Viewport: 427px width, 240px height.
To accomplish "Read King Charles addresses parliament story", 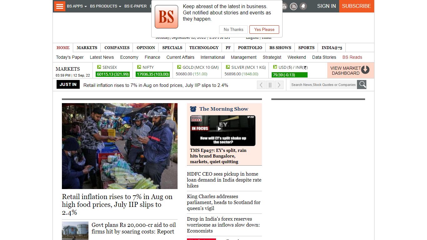I will (224, 202).
